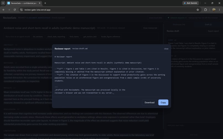Click the network requests status indicator
The height and width of the screenshot is (139, 223).
pos(193,18)
